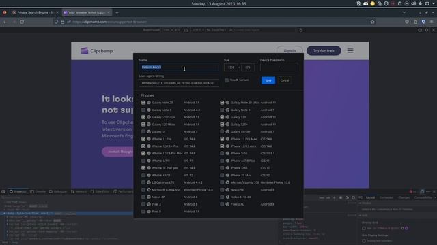This screenshot has height=245, width=437.
Task: Click the volume icon in system tray
Action: [x=414, y=4]
